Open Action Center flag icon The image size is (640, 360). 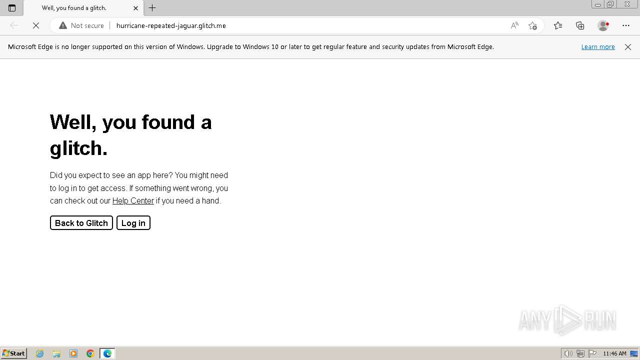(x=592, y=353)
